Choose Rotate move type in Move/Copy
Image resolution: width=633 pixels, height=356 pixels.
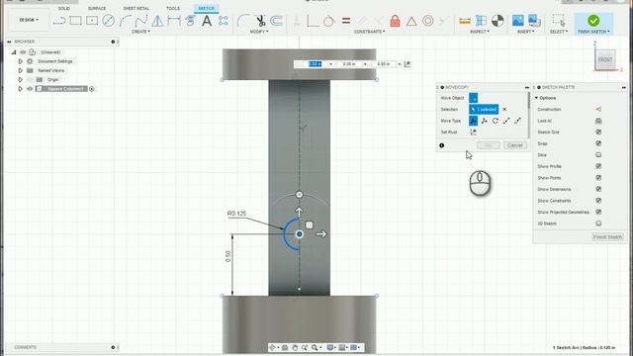point(496,121)
